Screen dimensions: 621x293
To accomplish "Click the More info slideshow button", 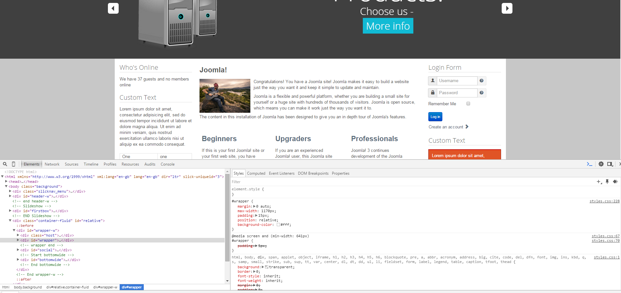I will [388, 26].
